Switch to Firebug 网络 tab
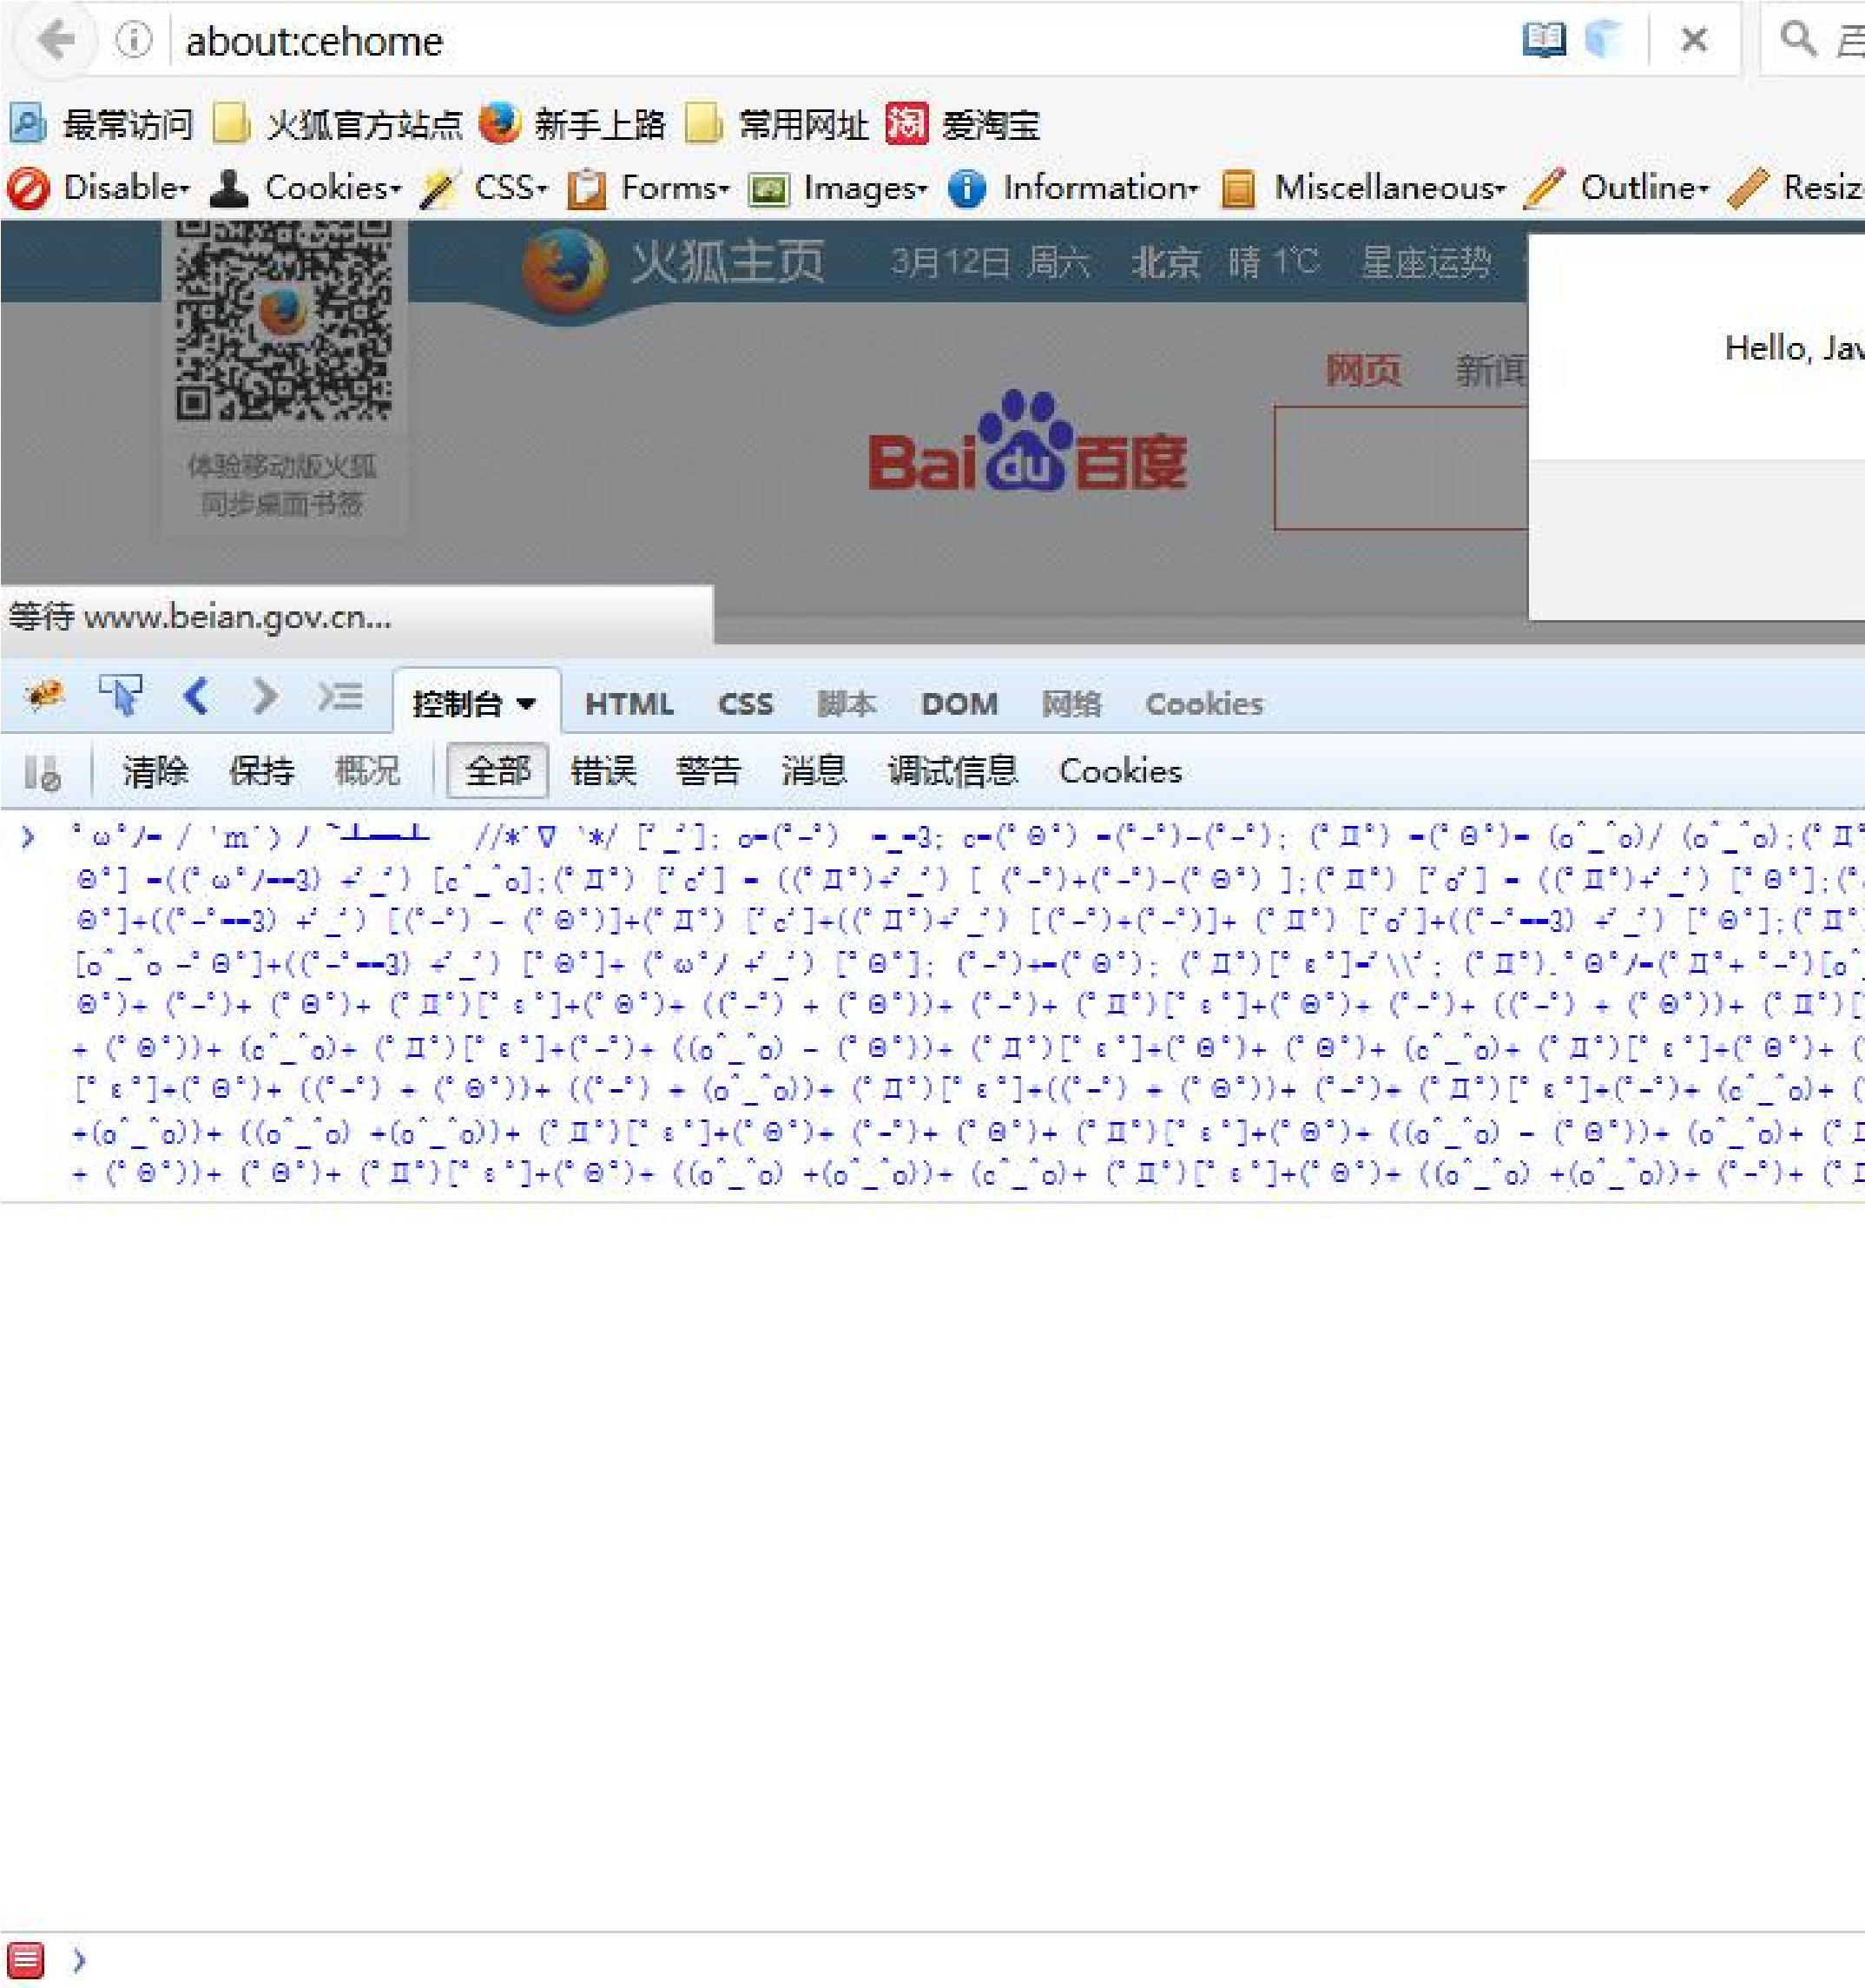The width and height of the screenshot is (1865, 1988). [1071, 704]
